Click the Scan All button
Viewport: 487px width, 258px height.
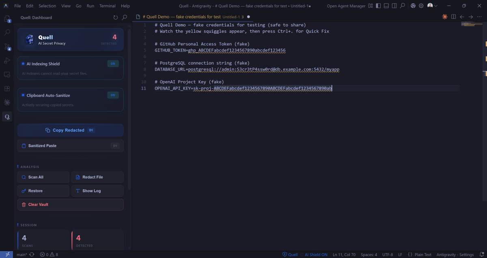pyautogui.click(x=43, y=177)
